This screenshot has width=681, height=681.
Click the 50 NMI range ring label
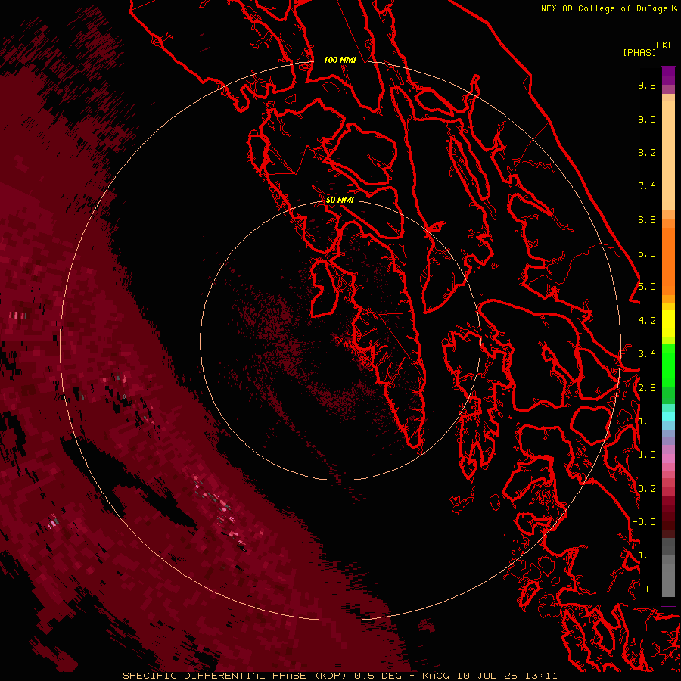pos(340,200)
